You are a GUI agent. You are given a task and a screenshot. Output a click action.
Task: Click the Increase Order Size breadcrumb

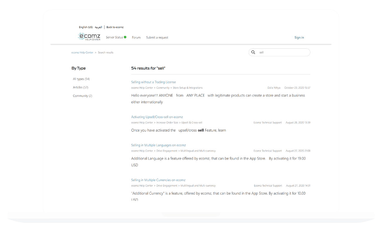(x=167, y=122)
